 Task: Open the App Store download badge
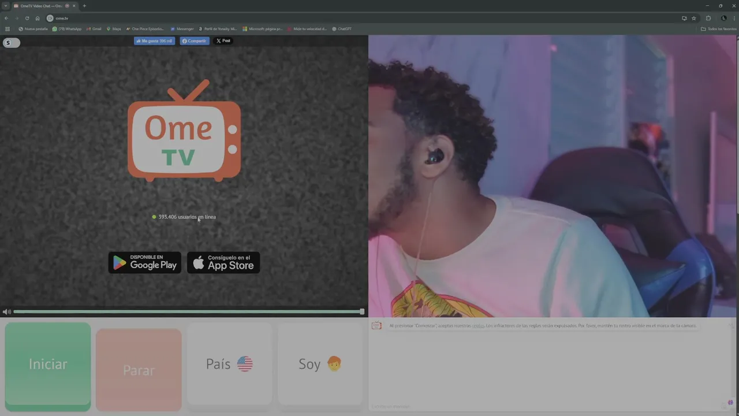223,262
